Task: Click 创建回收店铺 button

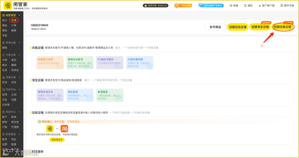Action: (238, 27)
